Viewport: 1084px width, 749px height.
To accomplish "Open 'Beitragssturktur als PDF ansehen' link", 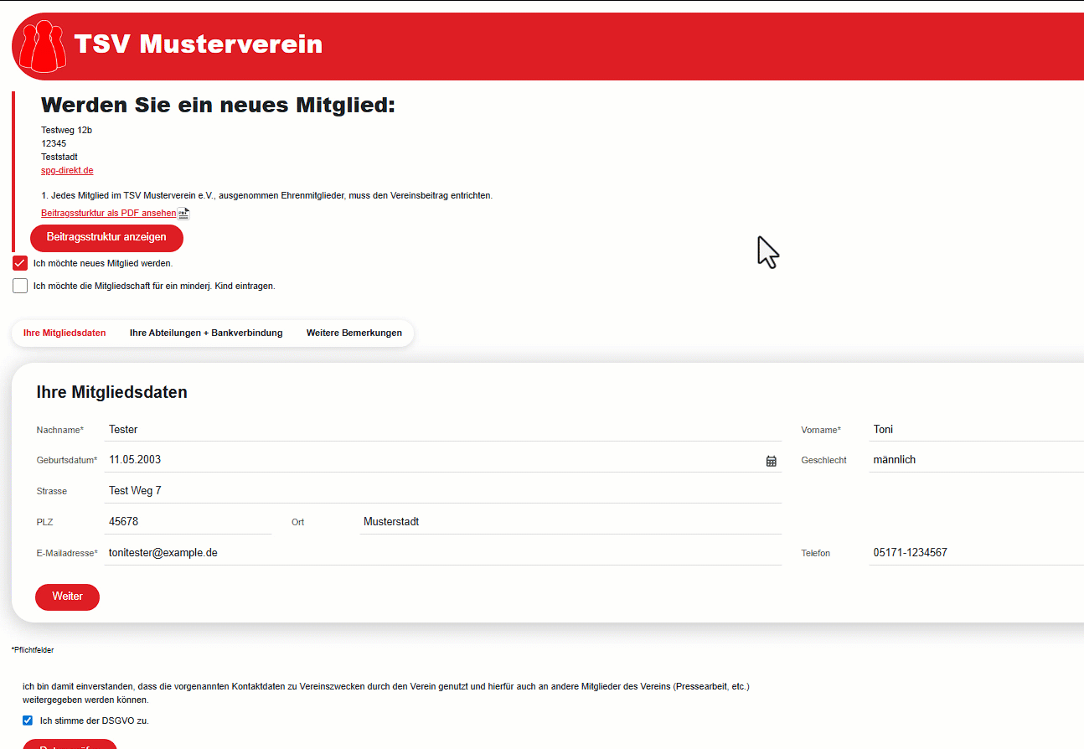I will coord(109,213).
